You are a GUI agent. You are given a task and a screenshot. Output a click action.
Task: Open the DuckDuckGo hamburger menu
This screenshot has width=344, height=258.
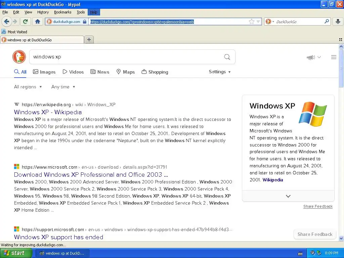click(334, 57)
